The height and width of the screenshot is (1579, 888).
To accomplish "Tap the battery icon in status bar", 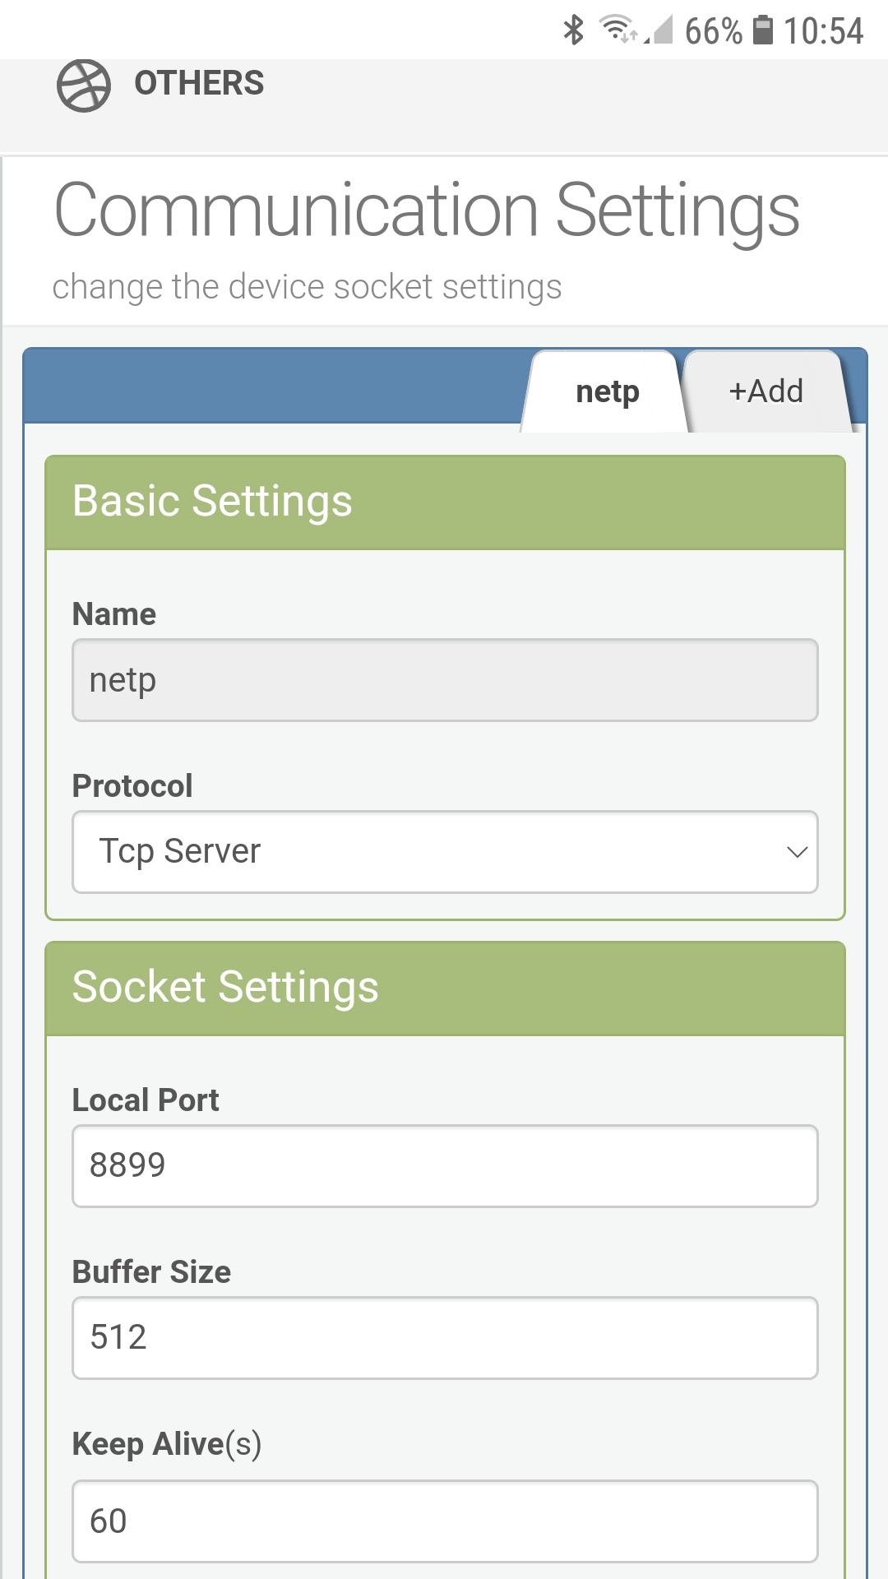I will tap(763, 30).
